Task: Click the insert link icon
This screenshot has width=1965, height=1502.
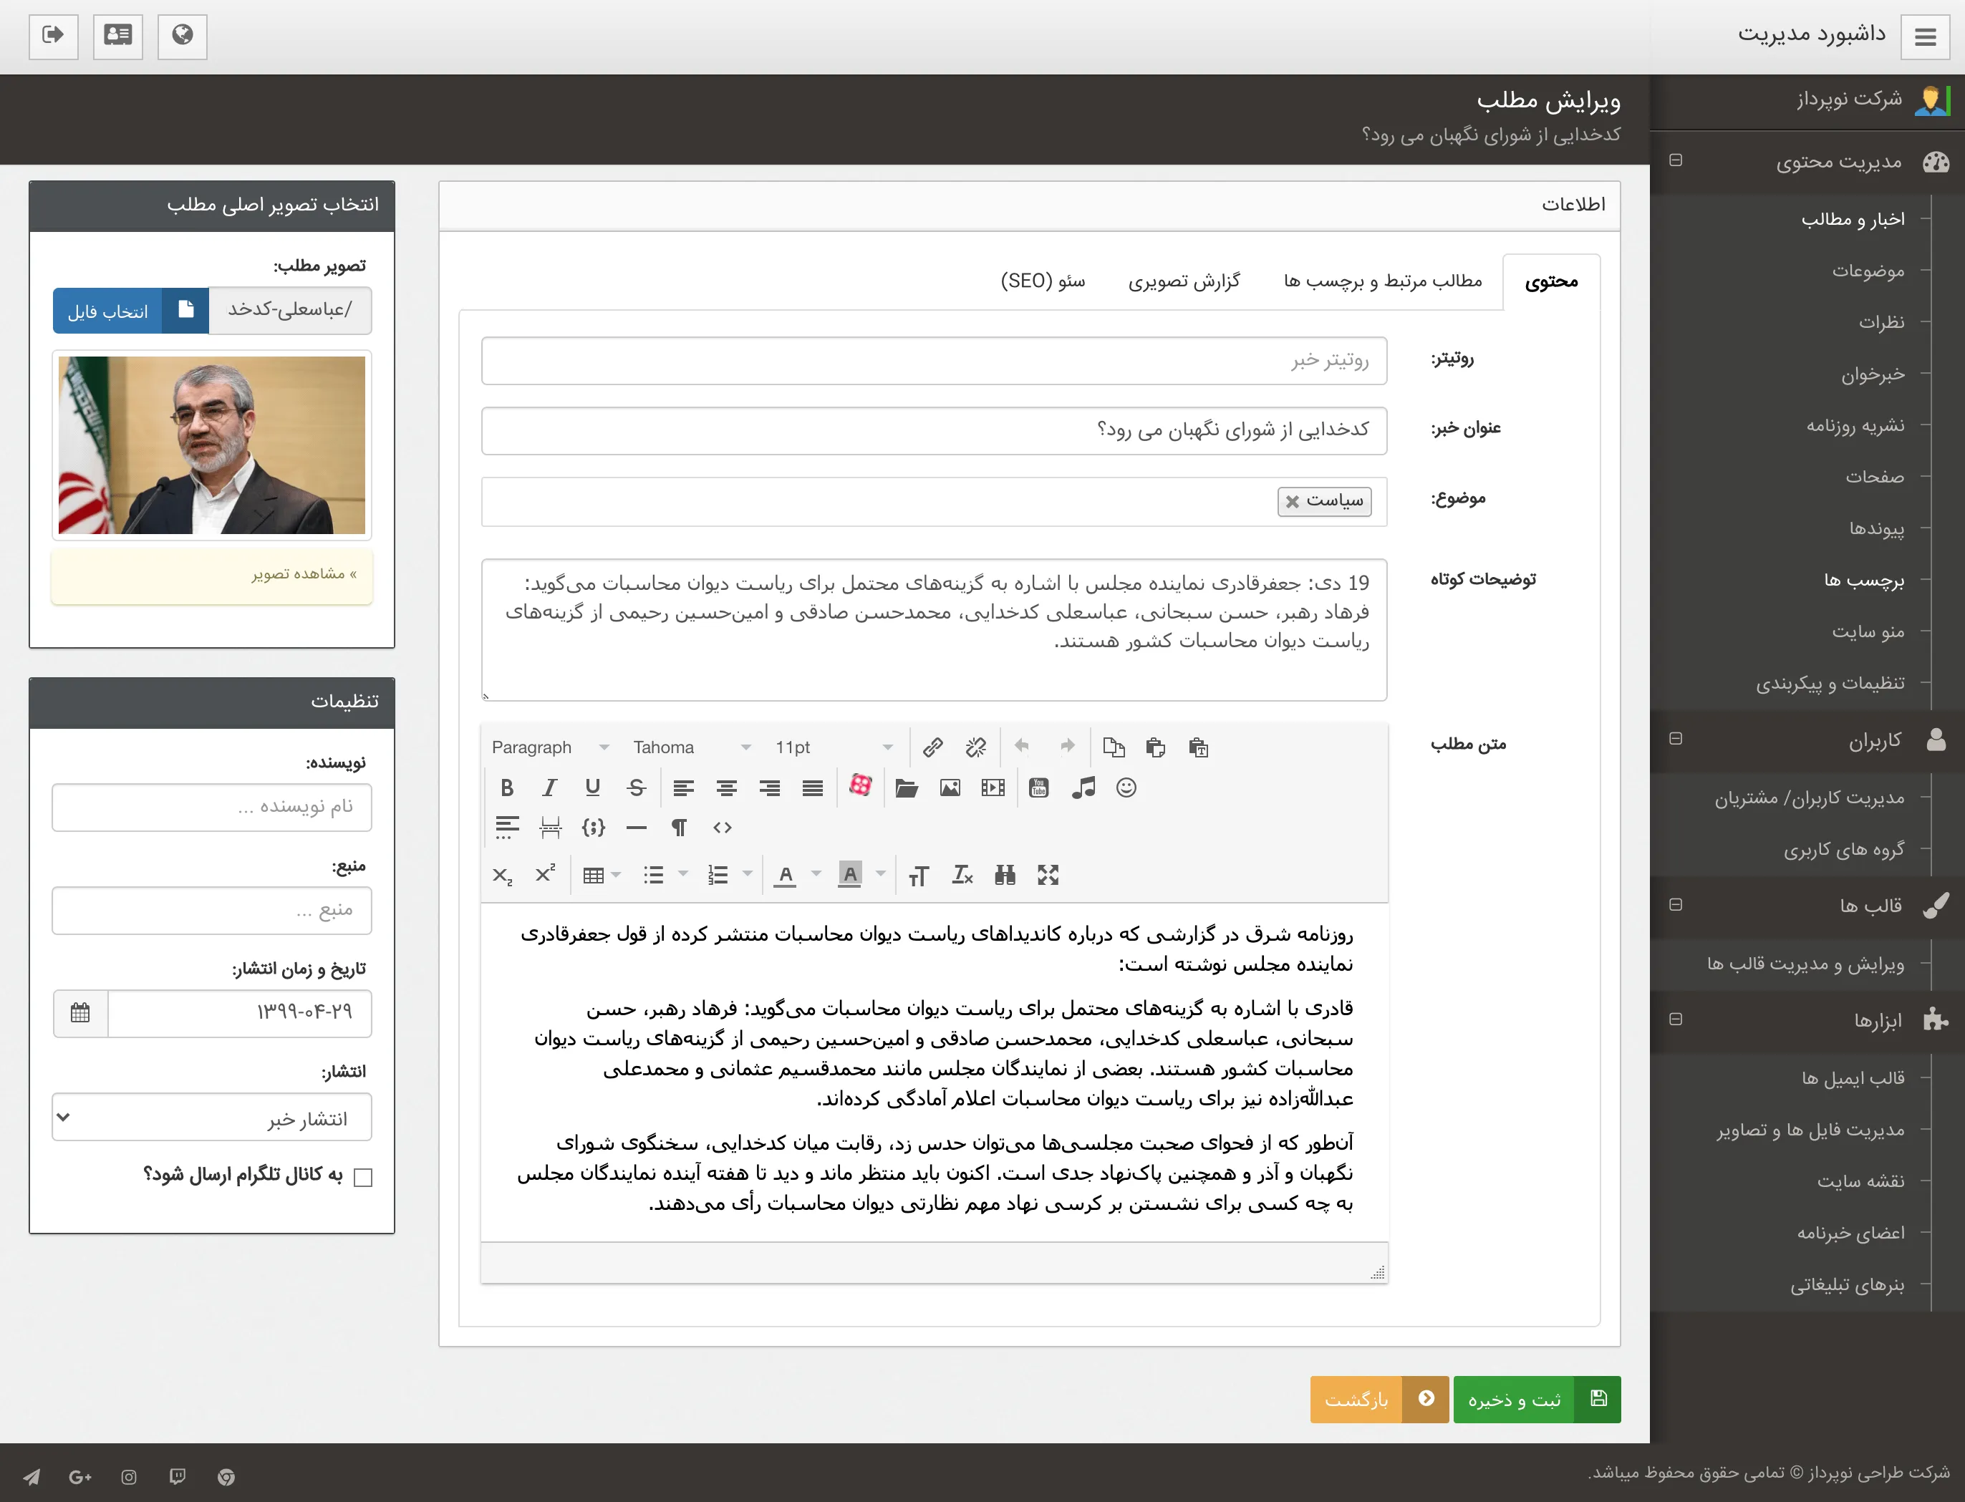Action: click(x=933, y=747)
